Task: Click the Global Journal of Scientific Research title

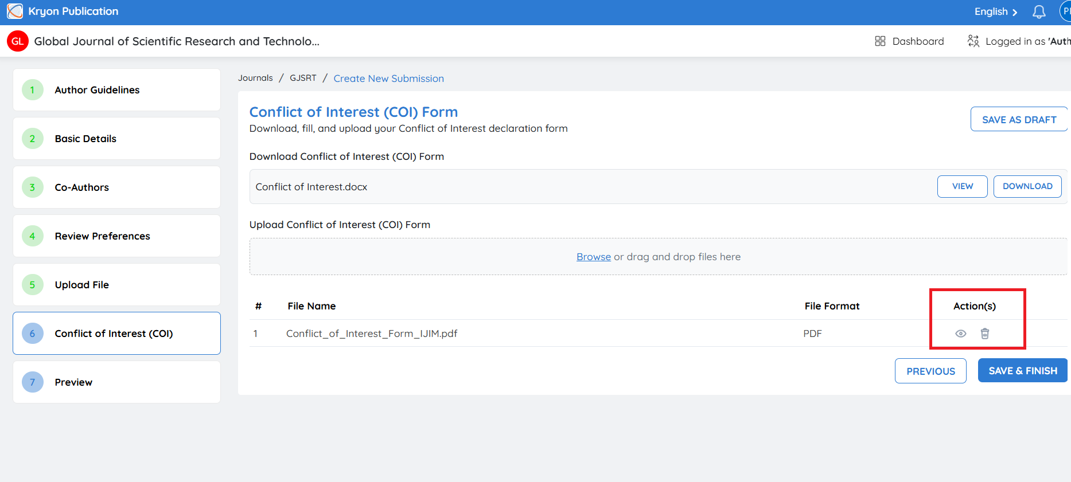Action: (x=177, y=41)
